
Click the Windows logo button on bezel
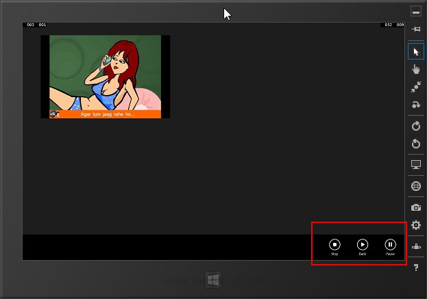(213, 280)
